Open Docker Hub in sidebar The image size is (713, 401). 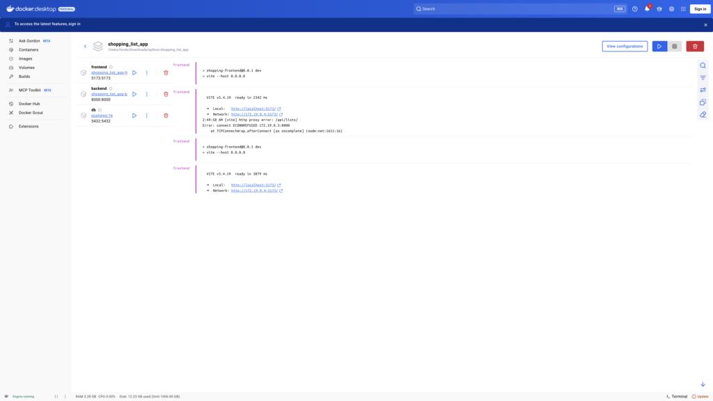coord(29,104)
